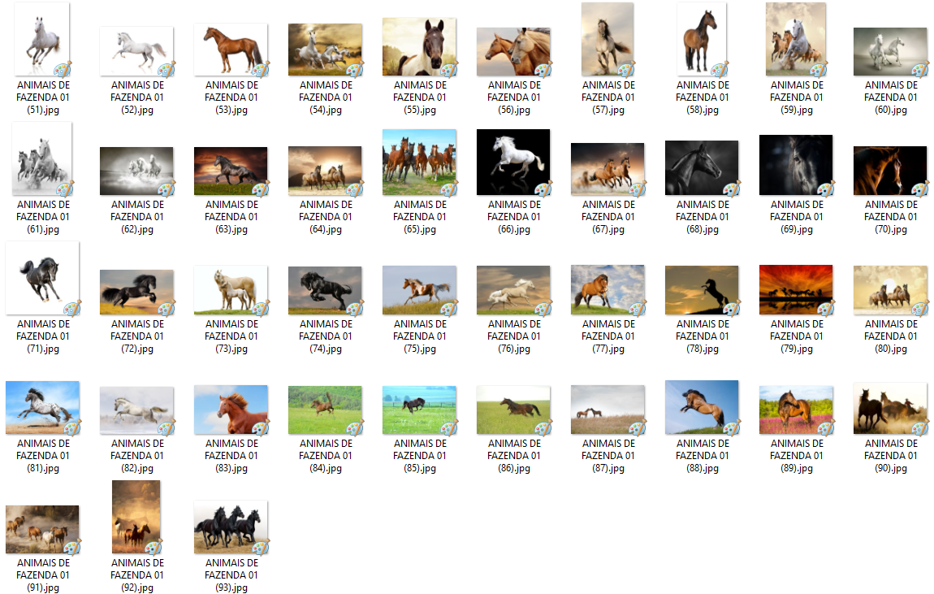
Task: Click the rearing horse silhouette thumbnail (78).jpg
Action: (x=701, y=289)
